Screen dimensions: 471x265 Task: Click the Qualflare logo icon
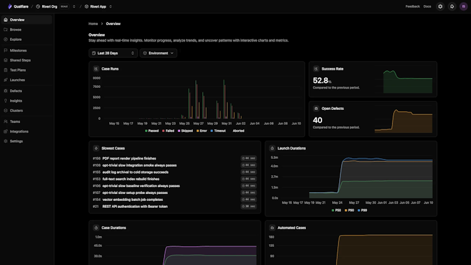[9, 6]
